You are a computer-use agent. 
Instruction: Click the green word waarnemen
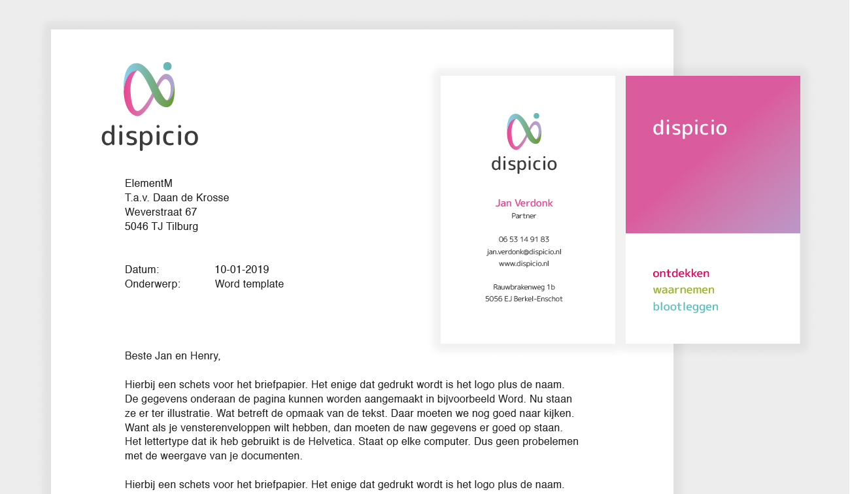pos(684,289)
